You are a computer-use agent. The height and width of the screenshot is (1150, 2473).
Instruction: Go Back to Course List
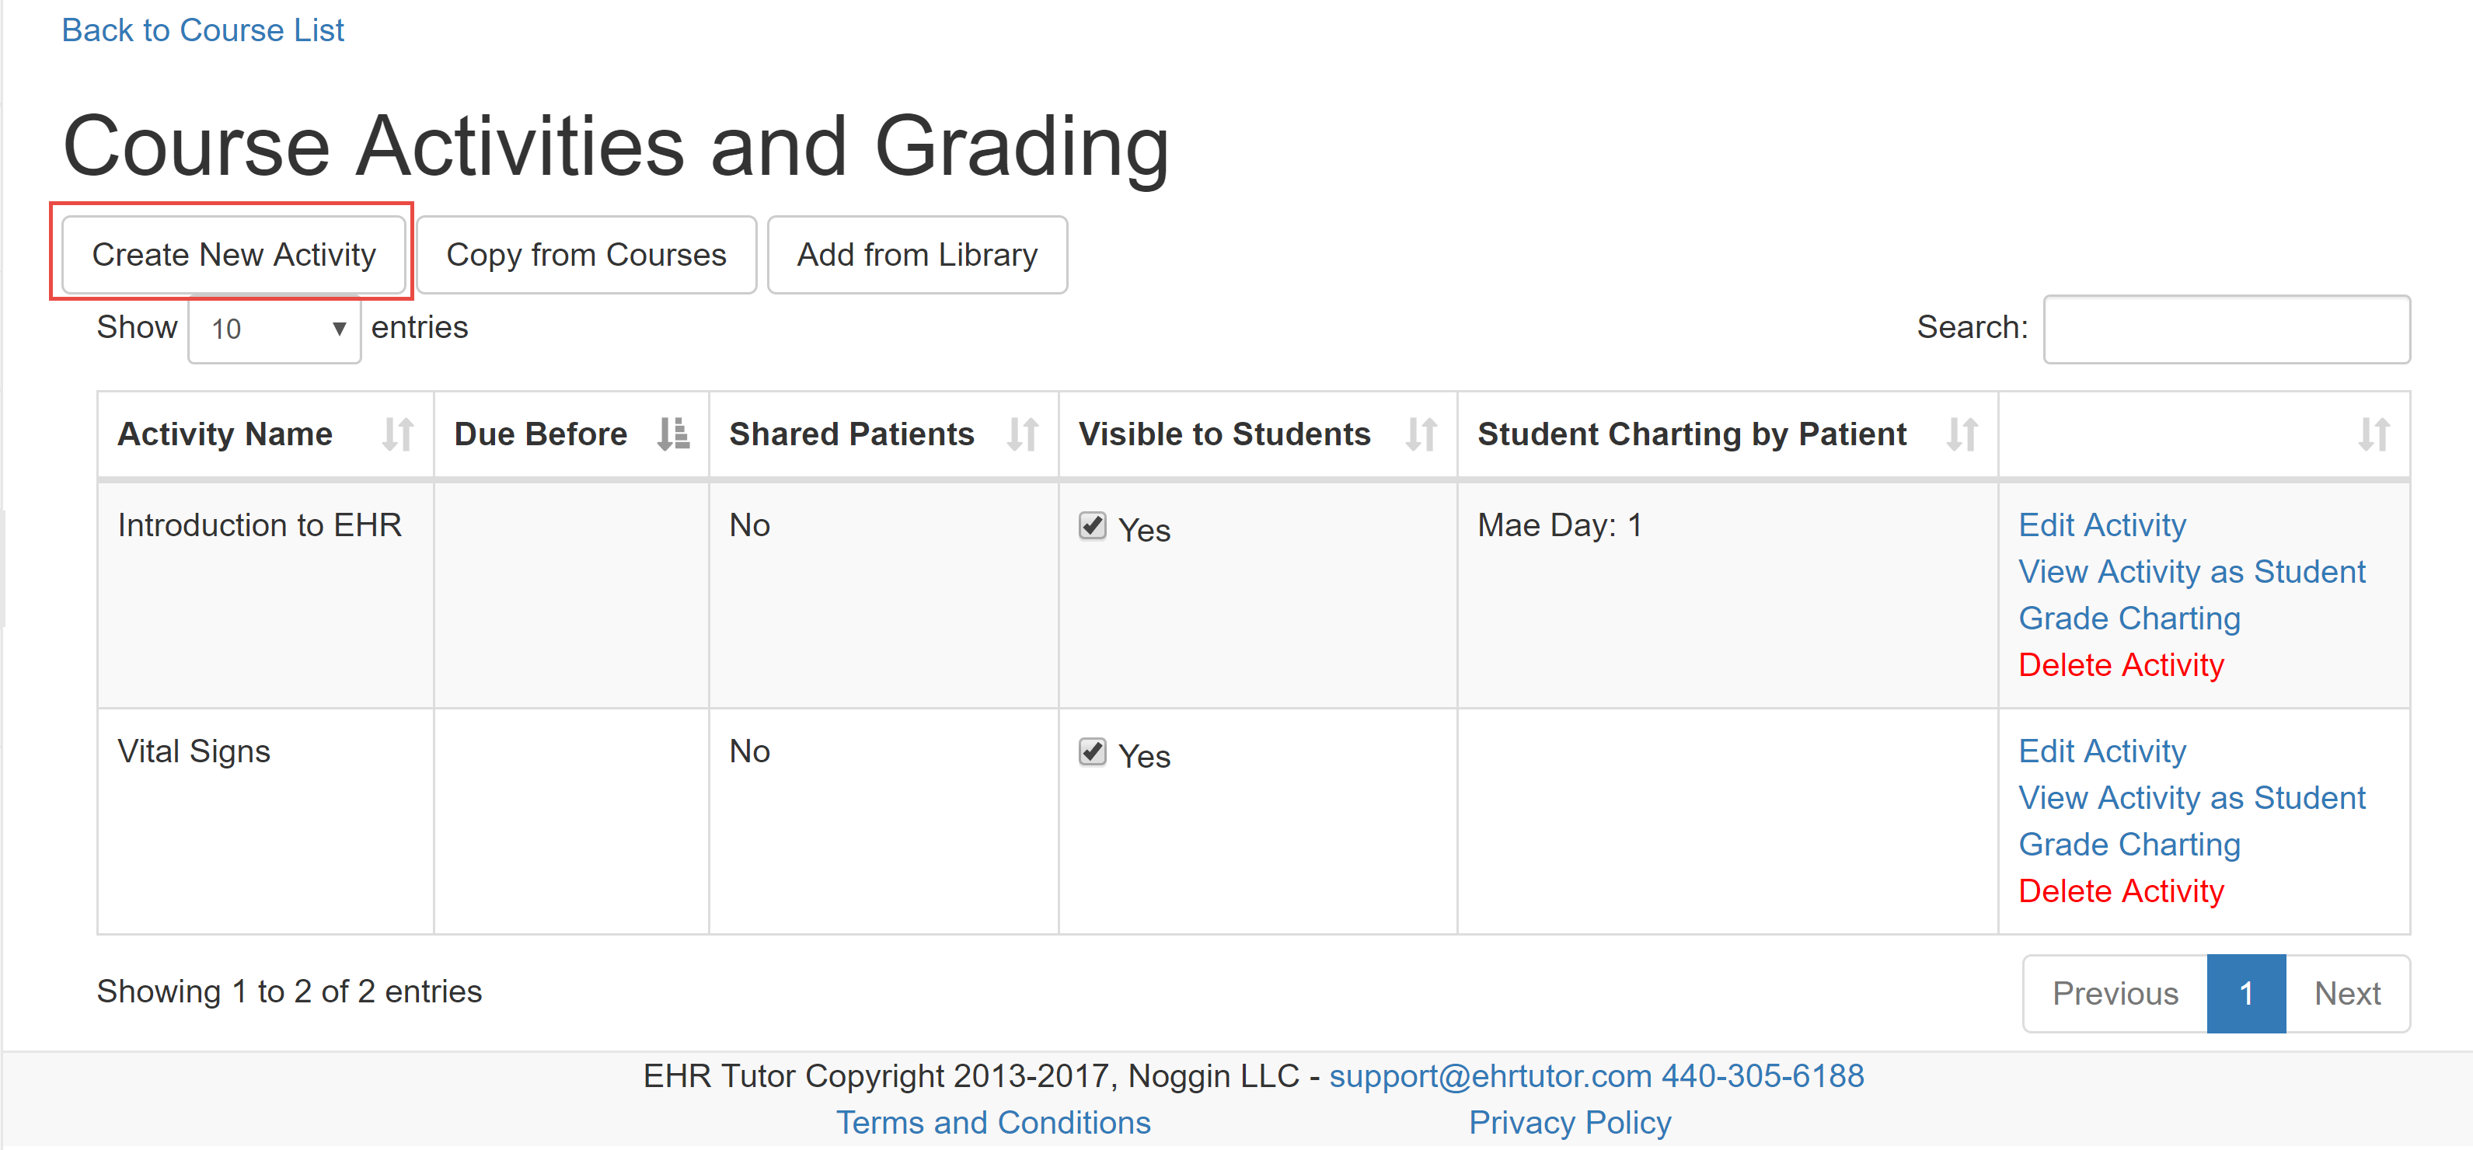(x=203, y=31)
